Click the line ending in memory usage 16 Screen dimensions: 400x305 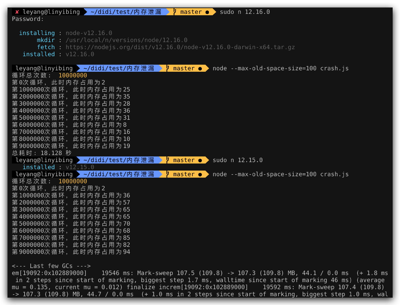click(71, 132)
